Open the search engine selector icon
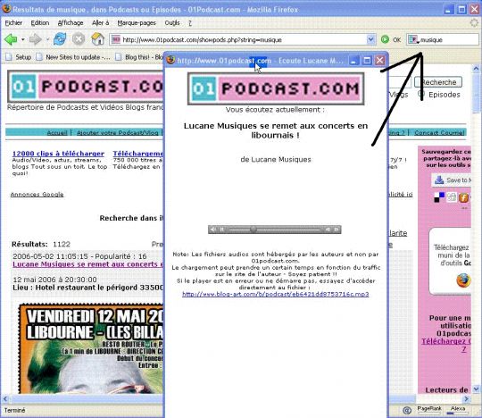 coord(413,39)
